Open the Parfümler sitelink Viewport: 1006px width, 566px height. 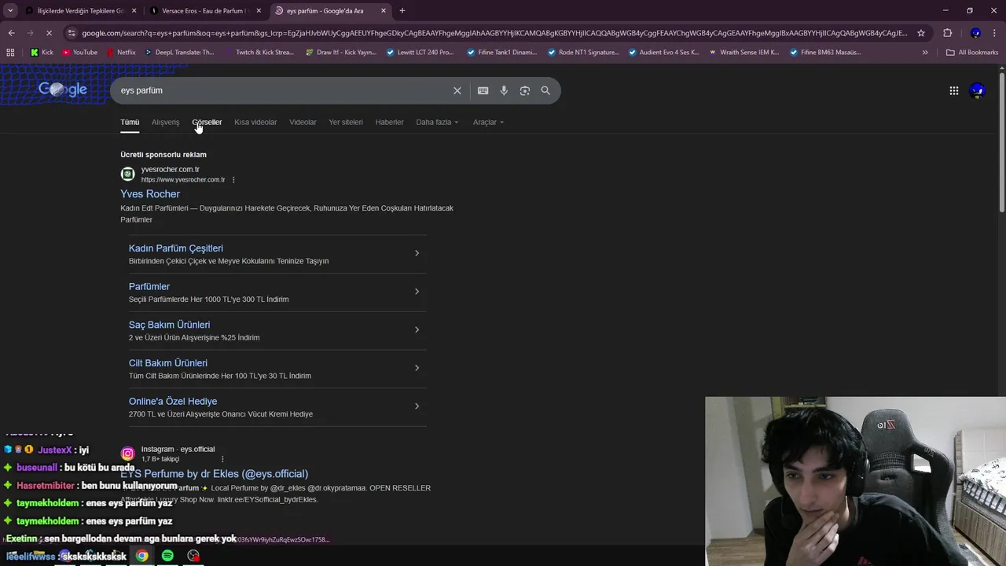coord(149,287)
